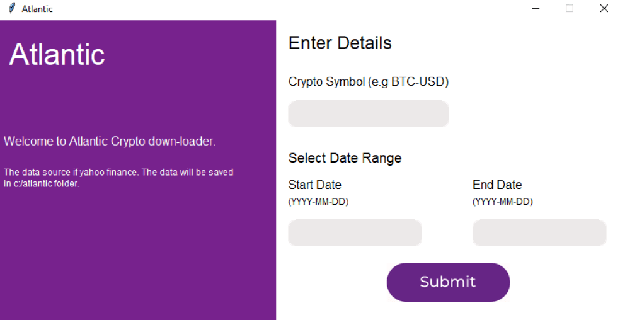The image size is (620, 320).
Task: Click the Atlantic title bar text
Action: [x=37, y=9]
